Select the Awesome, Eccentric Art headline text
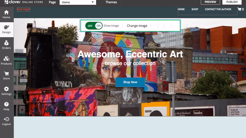This screenshot has width=246, height=138. coord(130,54)
